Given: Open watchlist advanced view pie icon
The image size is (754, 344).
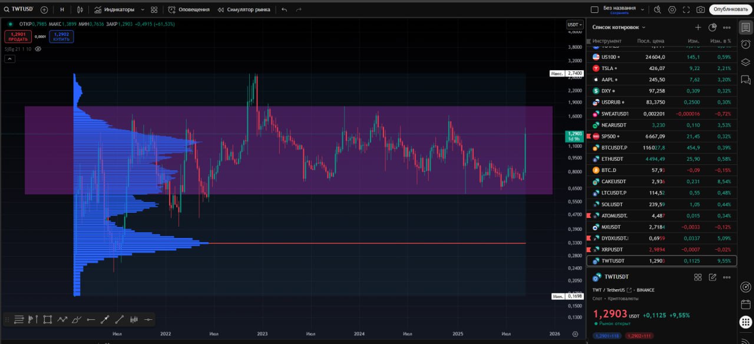Looking at the screenshot, I should click(x=712, y=27).
